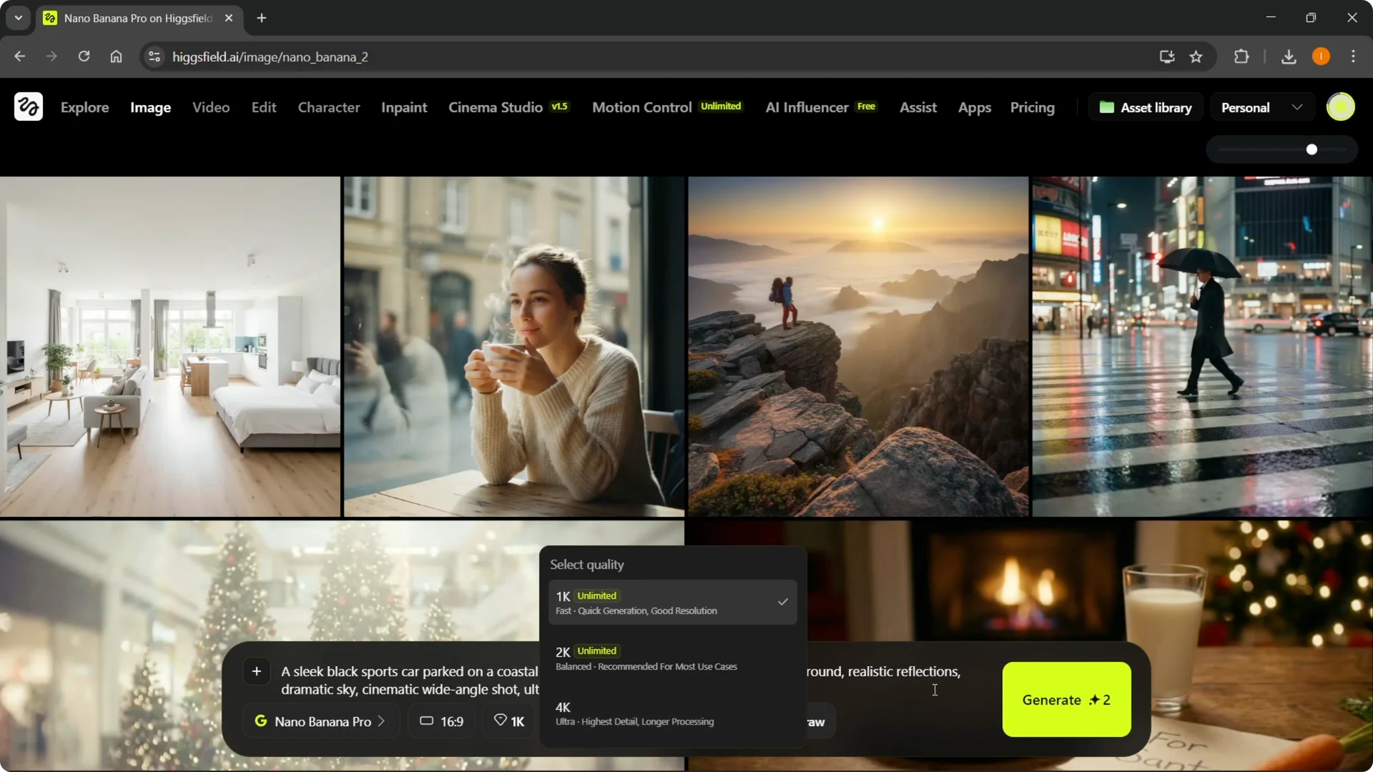Open the Personal workspace dropdown
Image resolution: width=1373 pixels, height=772 pixels.
click(1261, 107)
